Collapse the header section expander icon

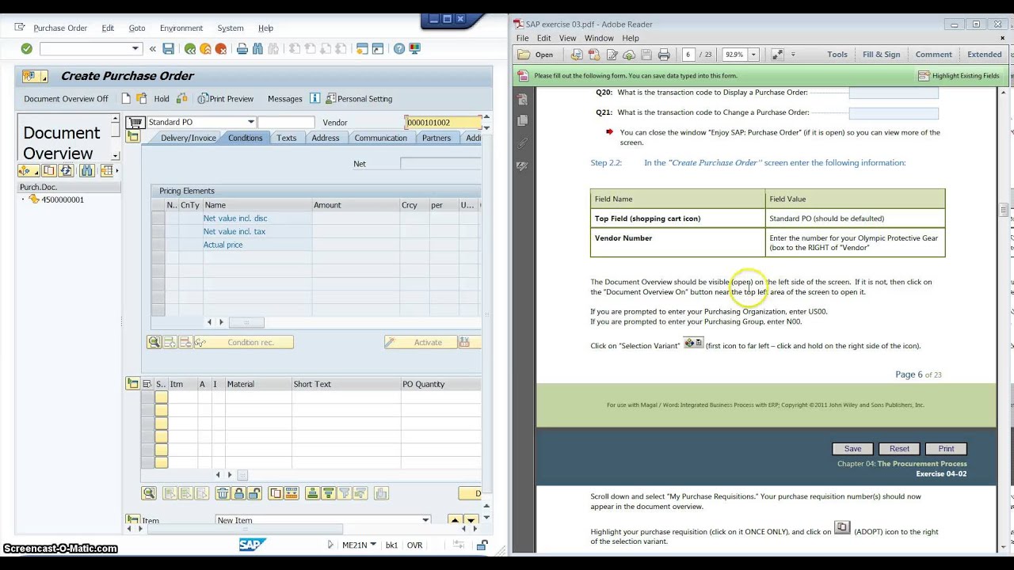[132, 137]
